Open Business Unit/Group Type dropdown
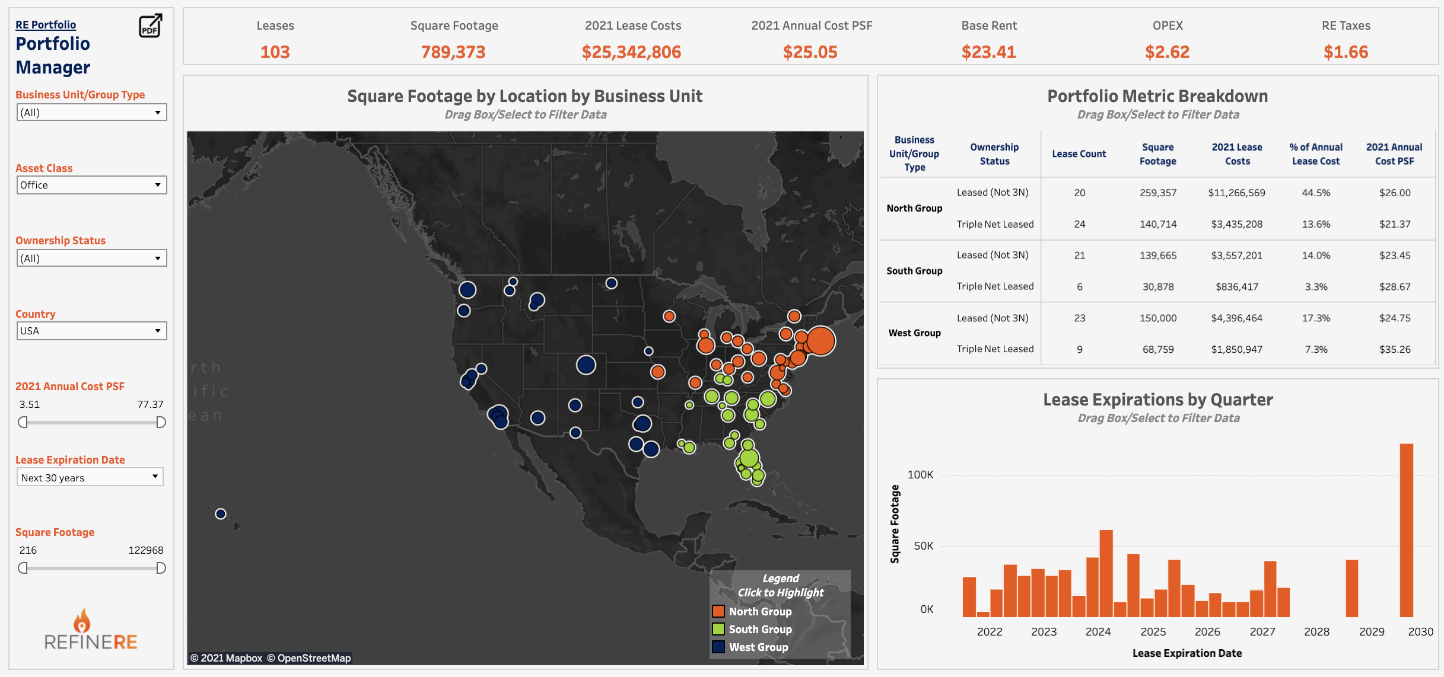The width and height of the screenshot is (1444, 677). coord(91,113)
